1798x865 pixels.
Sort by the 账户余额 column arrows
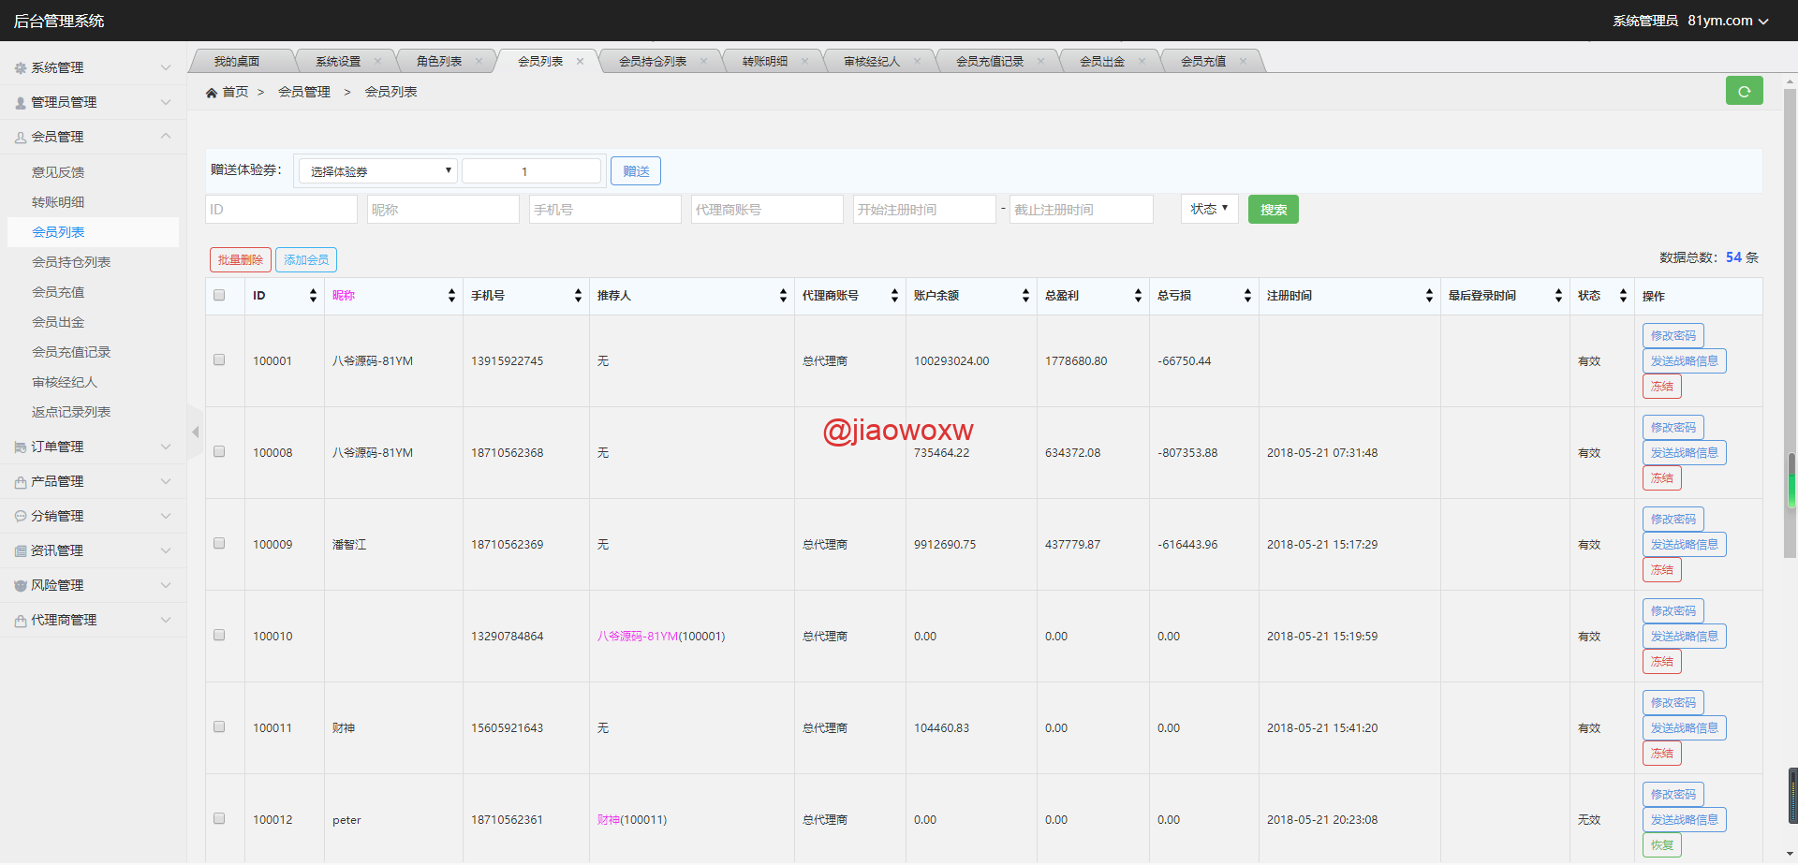[1025, 296]
